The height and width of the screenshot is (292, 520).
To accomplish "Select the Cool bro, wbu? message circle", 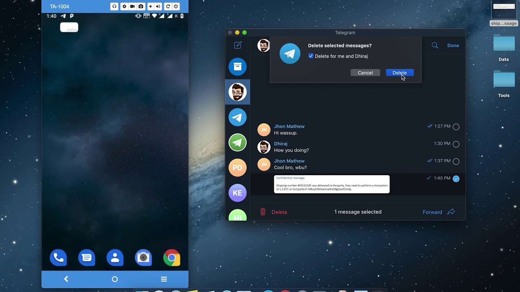I will [456, 161].
